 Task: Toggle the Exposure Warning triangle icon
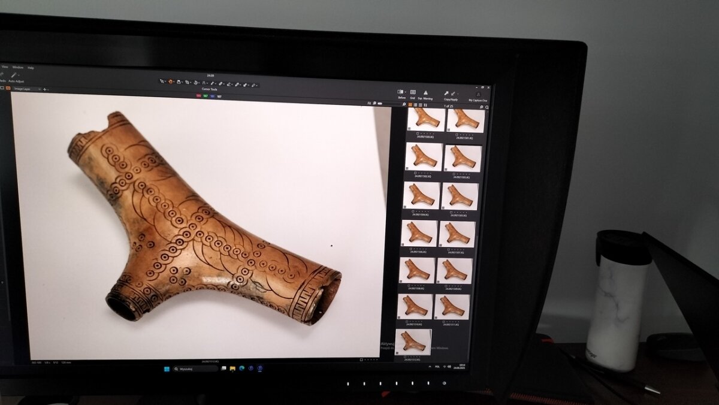tap(425, 93)
